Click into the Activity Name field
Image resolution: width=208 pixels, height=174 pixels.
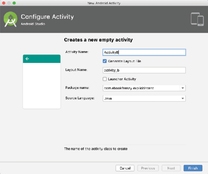144,52
